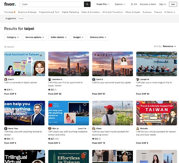Open the Sort by Relevance dropdown

[169, 46]
